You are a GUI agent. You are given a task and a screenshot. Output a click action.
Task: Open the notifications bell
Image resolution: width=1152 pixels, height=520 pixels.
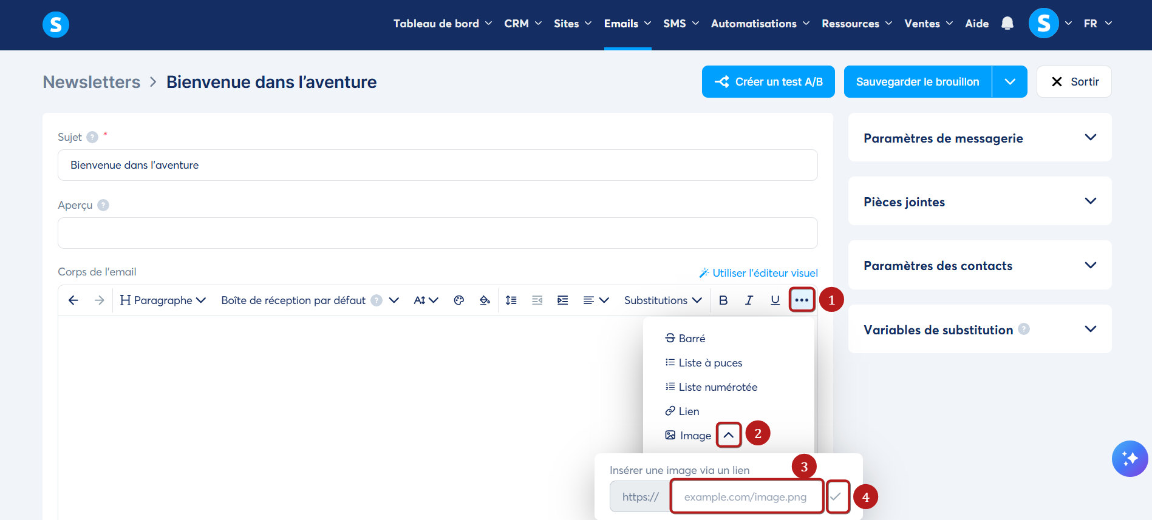point(1007,24)
